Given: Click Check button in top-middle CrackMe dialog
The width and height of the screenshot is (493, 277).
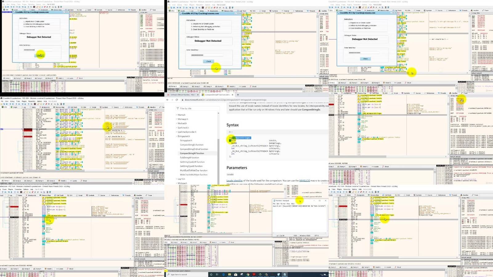Looking at the screenshot, I should (x=209, y=61).
